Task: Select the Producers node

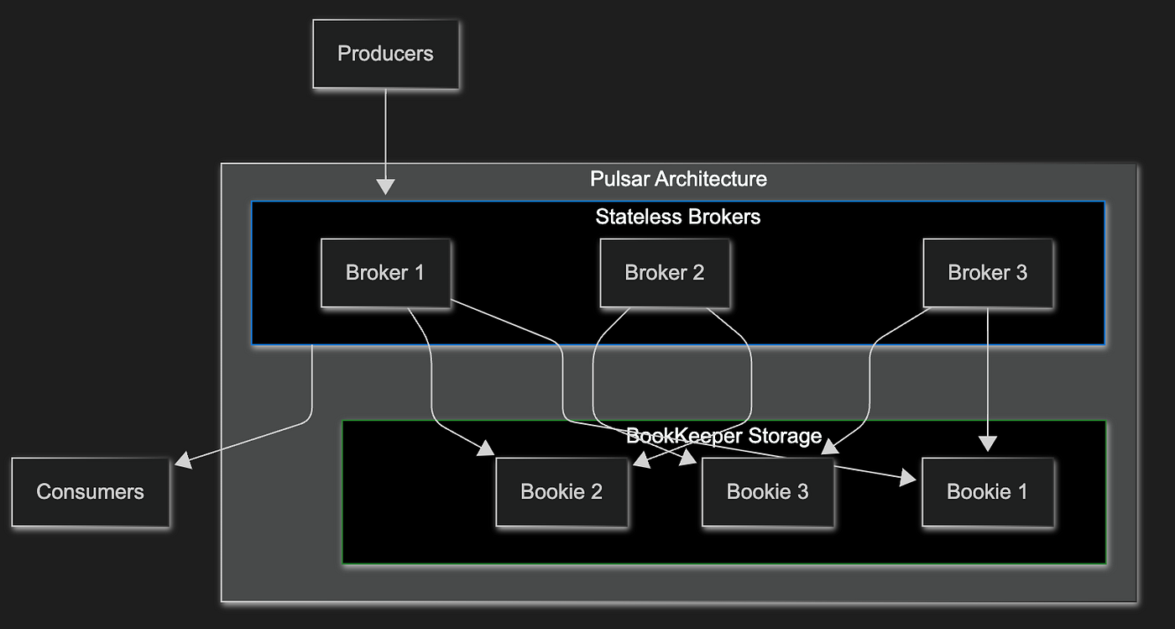Action: pos(385,54)
